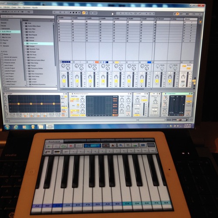This screenshot has width=218, height=218.
Task: Open Packs under Places in the browser
Action: [x=6, y=54]
